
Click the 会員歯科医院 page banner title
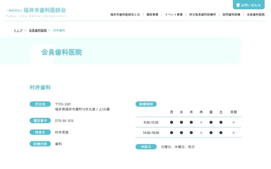coord(61,52)
